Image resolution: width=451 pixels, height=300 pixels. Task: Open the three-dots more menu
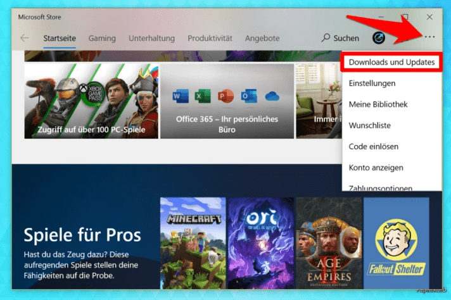point(429,37)
